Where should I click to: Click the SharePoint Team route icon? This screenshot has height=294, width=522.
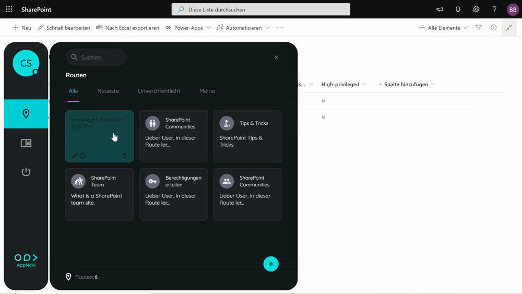pos(78,181)
